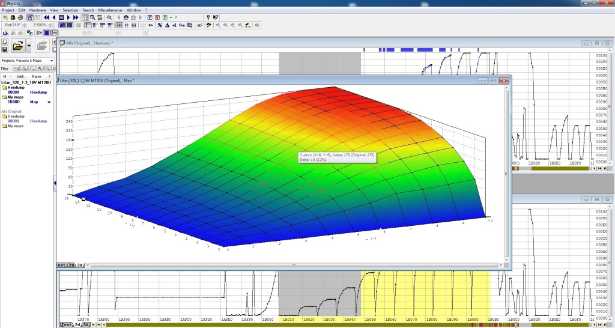Click the Addr column header
Screen dimensions: 615x328
(x=21, y=76)
